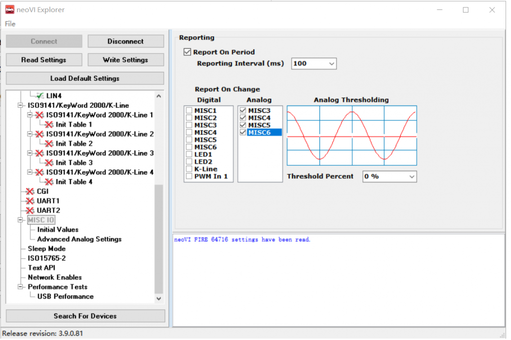Enable Digital MISC1 report on change
Image resolution: width=511 pixels, height=340 pixels.
189,110
